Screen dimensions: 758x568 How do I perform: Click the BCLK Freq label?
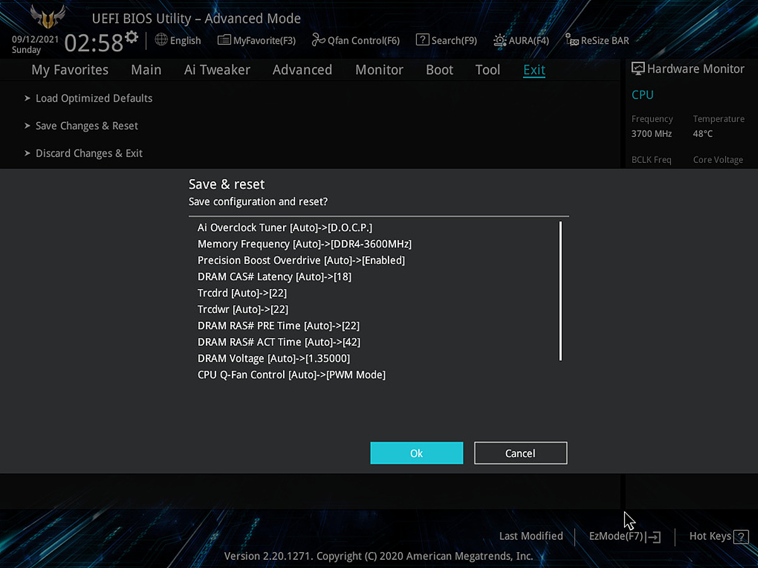[651, 160]
